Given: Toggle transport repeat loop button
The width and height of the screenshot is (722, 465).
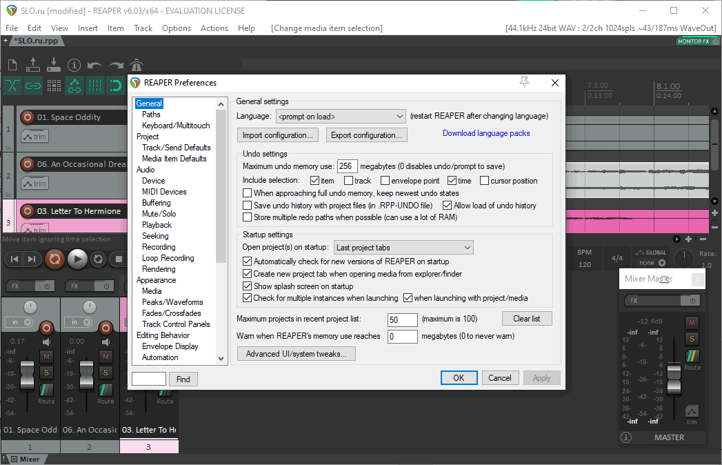Looking at the screenshot, I should (98, 259).
